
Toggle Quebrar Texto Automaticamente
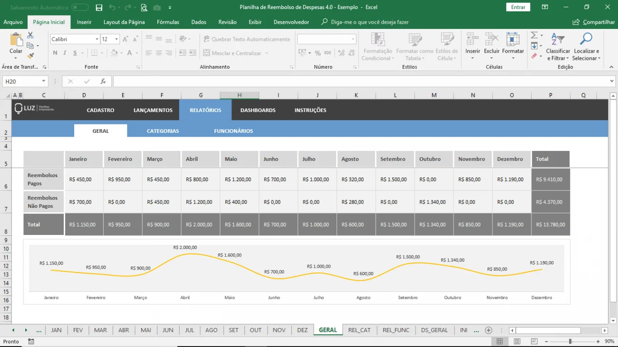247,39
